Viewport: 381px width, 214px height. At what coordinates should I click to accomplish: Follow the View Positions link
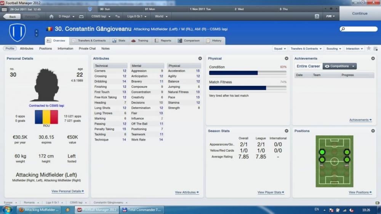[360, 192]
